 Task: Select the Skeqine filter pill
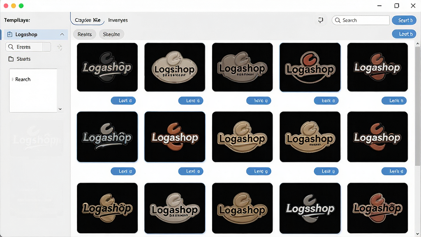[111, 35]
